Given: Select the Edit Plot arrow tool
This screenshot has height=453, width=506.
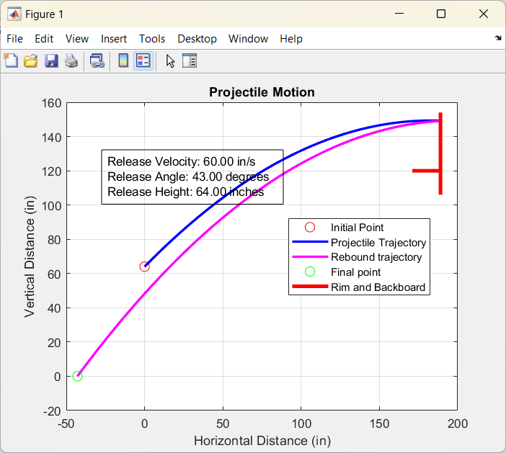Looking at the screenshot, I should click(x=170, y=60).
